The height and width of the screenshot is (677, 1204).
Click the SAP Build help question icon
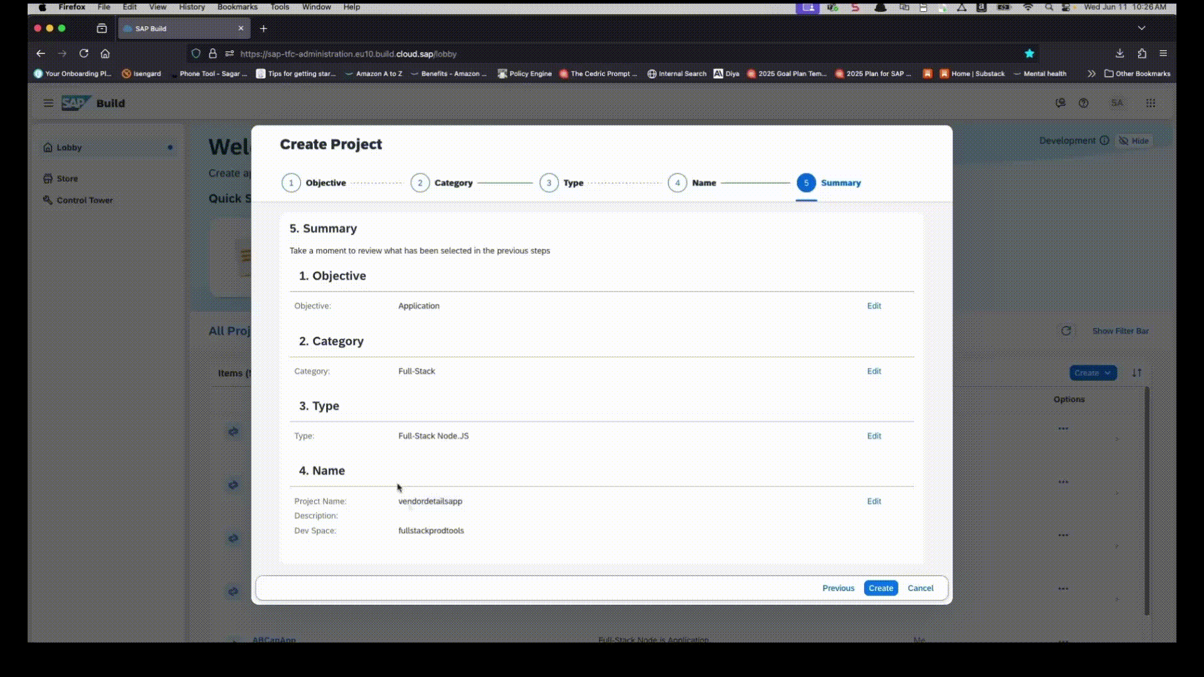[1084, 103]
